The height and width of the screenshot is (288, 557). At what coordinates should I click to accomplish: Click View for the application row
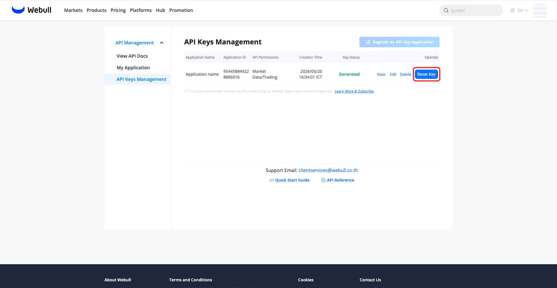coord(381,74)
